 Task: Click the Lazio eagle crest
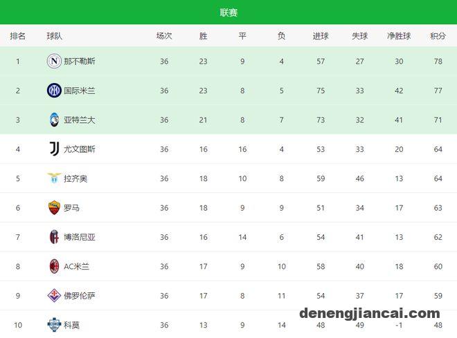tap(54, 178)
